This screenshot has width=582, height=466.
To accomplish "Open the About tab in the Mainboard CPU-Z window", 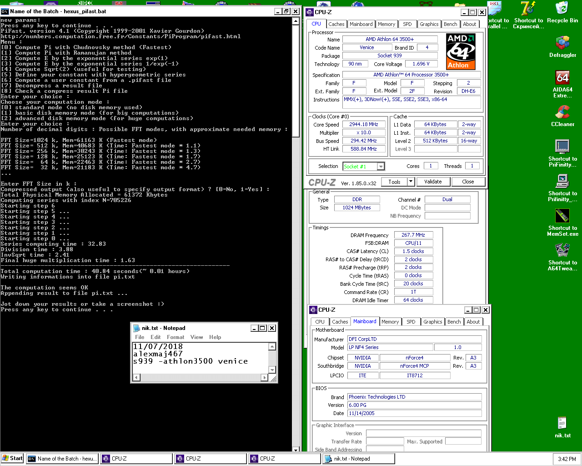I will (x=473, y=322).
